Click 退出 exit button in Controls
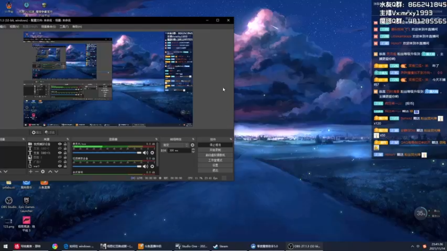The image size is (447, 251). [x=215, y=171]
